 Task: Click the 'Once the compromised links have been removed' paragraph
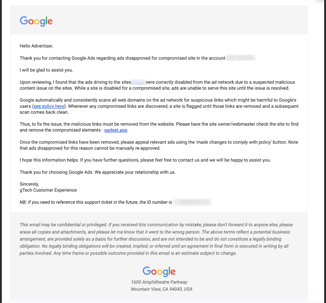point(159,145)
